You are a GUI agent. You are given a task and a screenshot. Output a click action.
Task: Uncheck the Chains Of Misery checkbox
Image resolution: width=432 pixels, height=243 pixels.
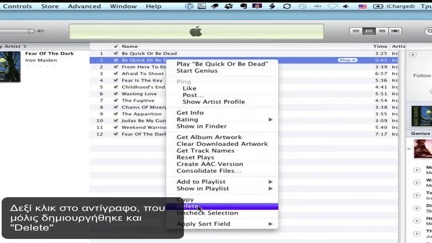pyautogui.click(x=115, y=107)
